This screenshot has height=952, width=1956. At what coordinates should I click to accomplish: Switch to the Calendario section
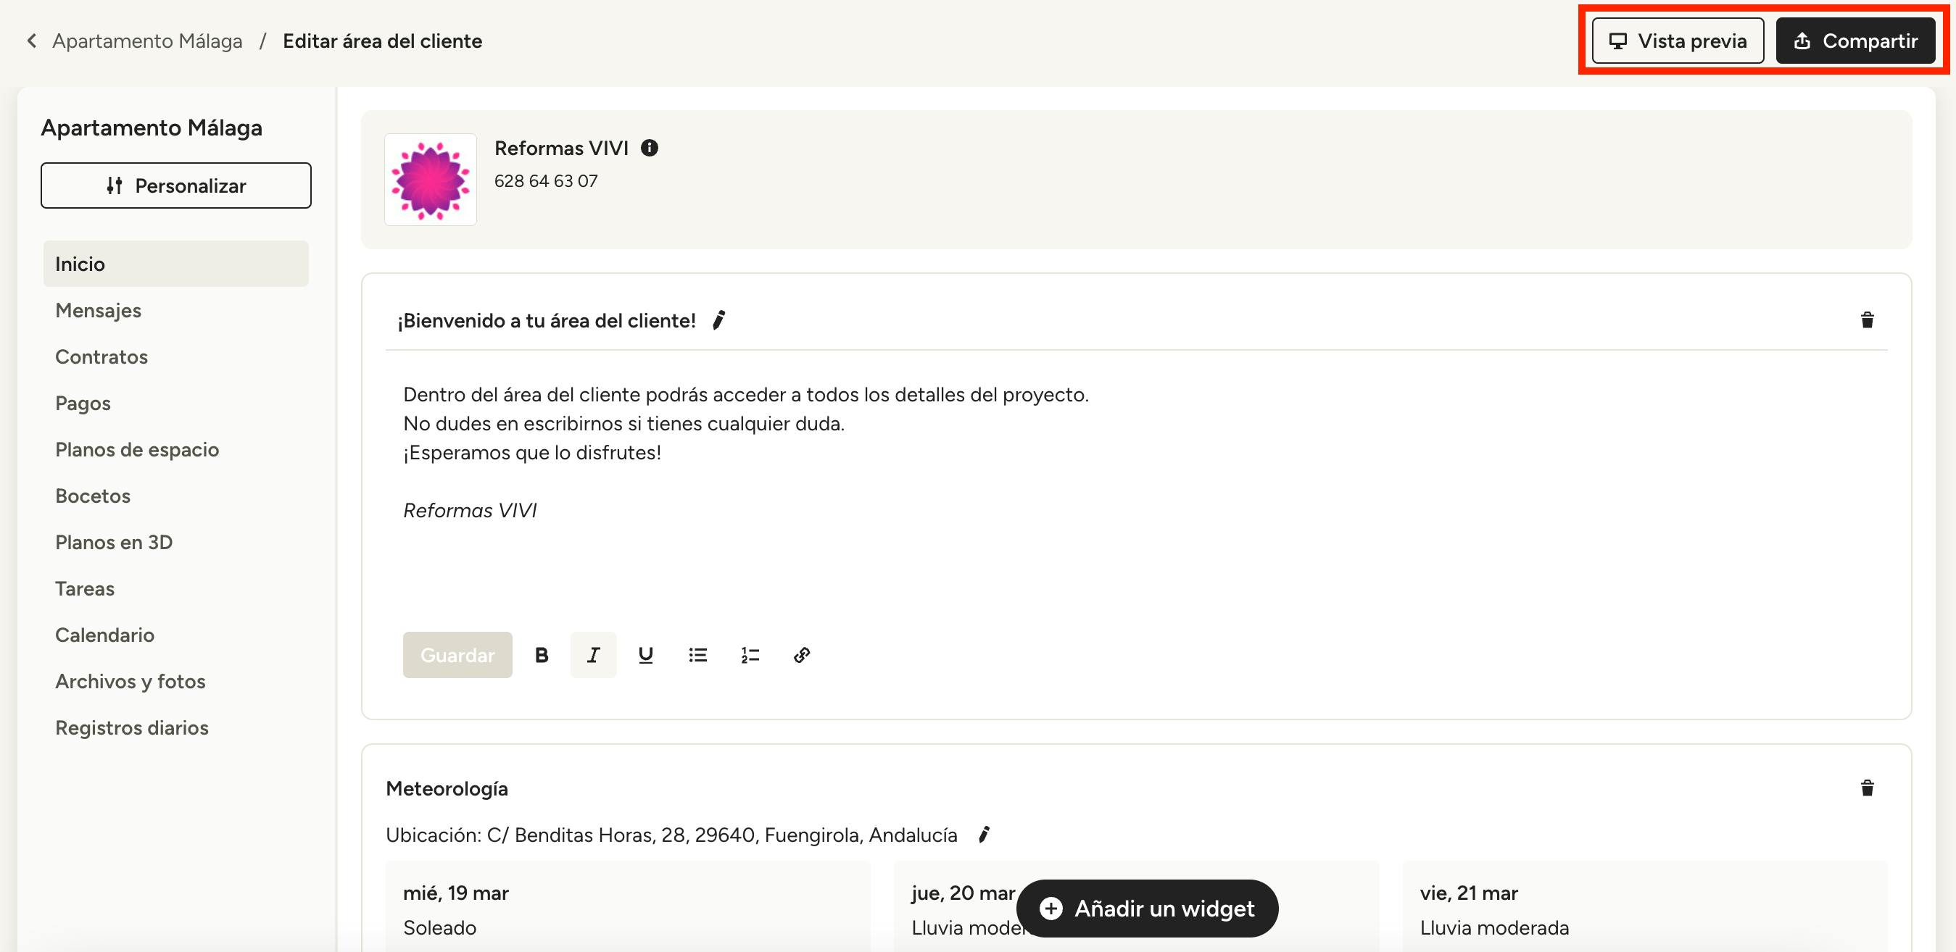point(105,635)
